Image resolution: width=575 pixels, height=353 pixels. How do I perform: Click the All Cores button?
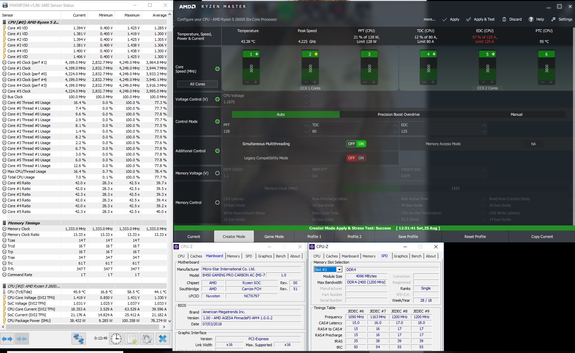[198, 84]
